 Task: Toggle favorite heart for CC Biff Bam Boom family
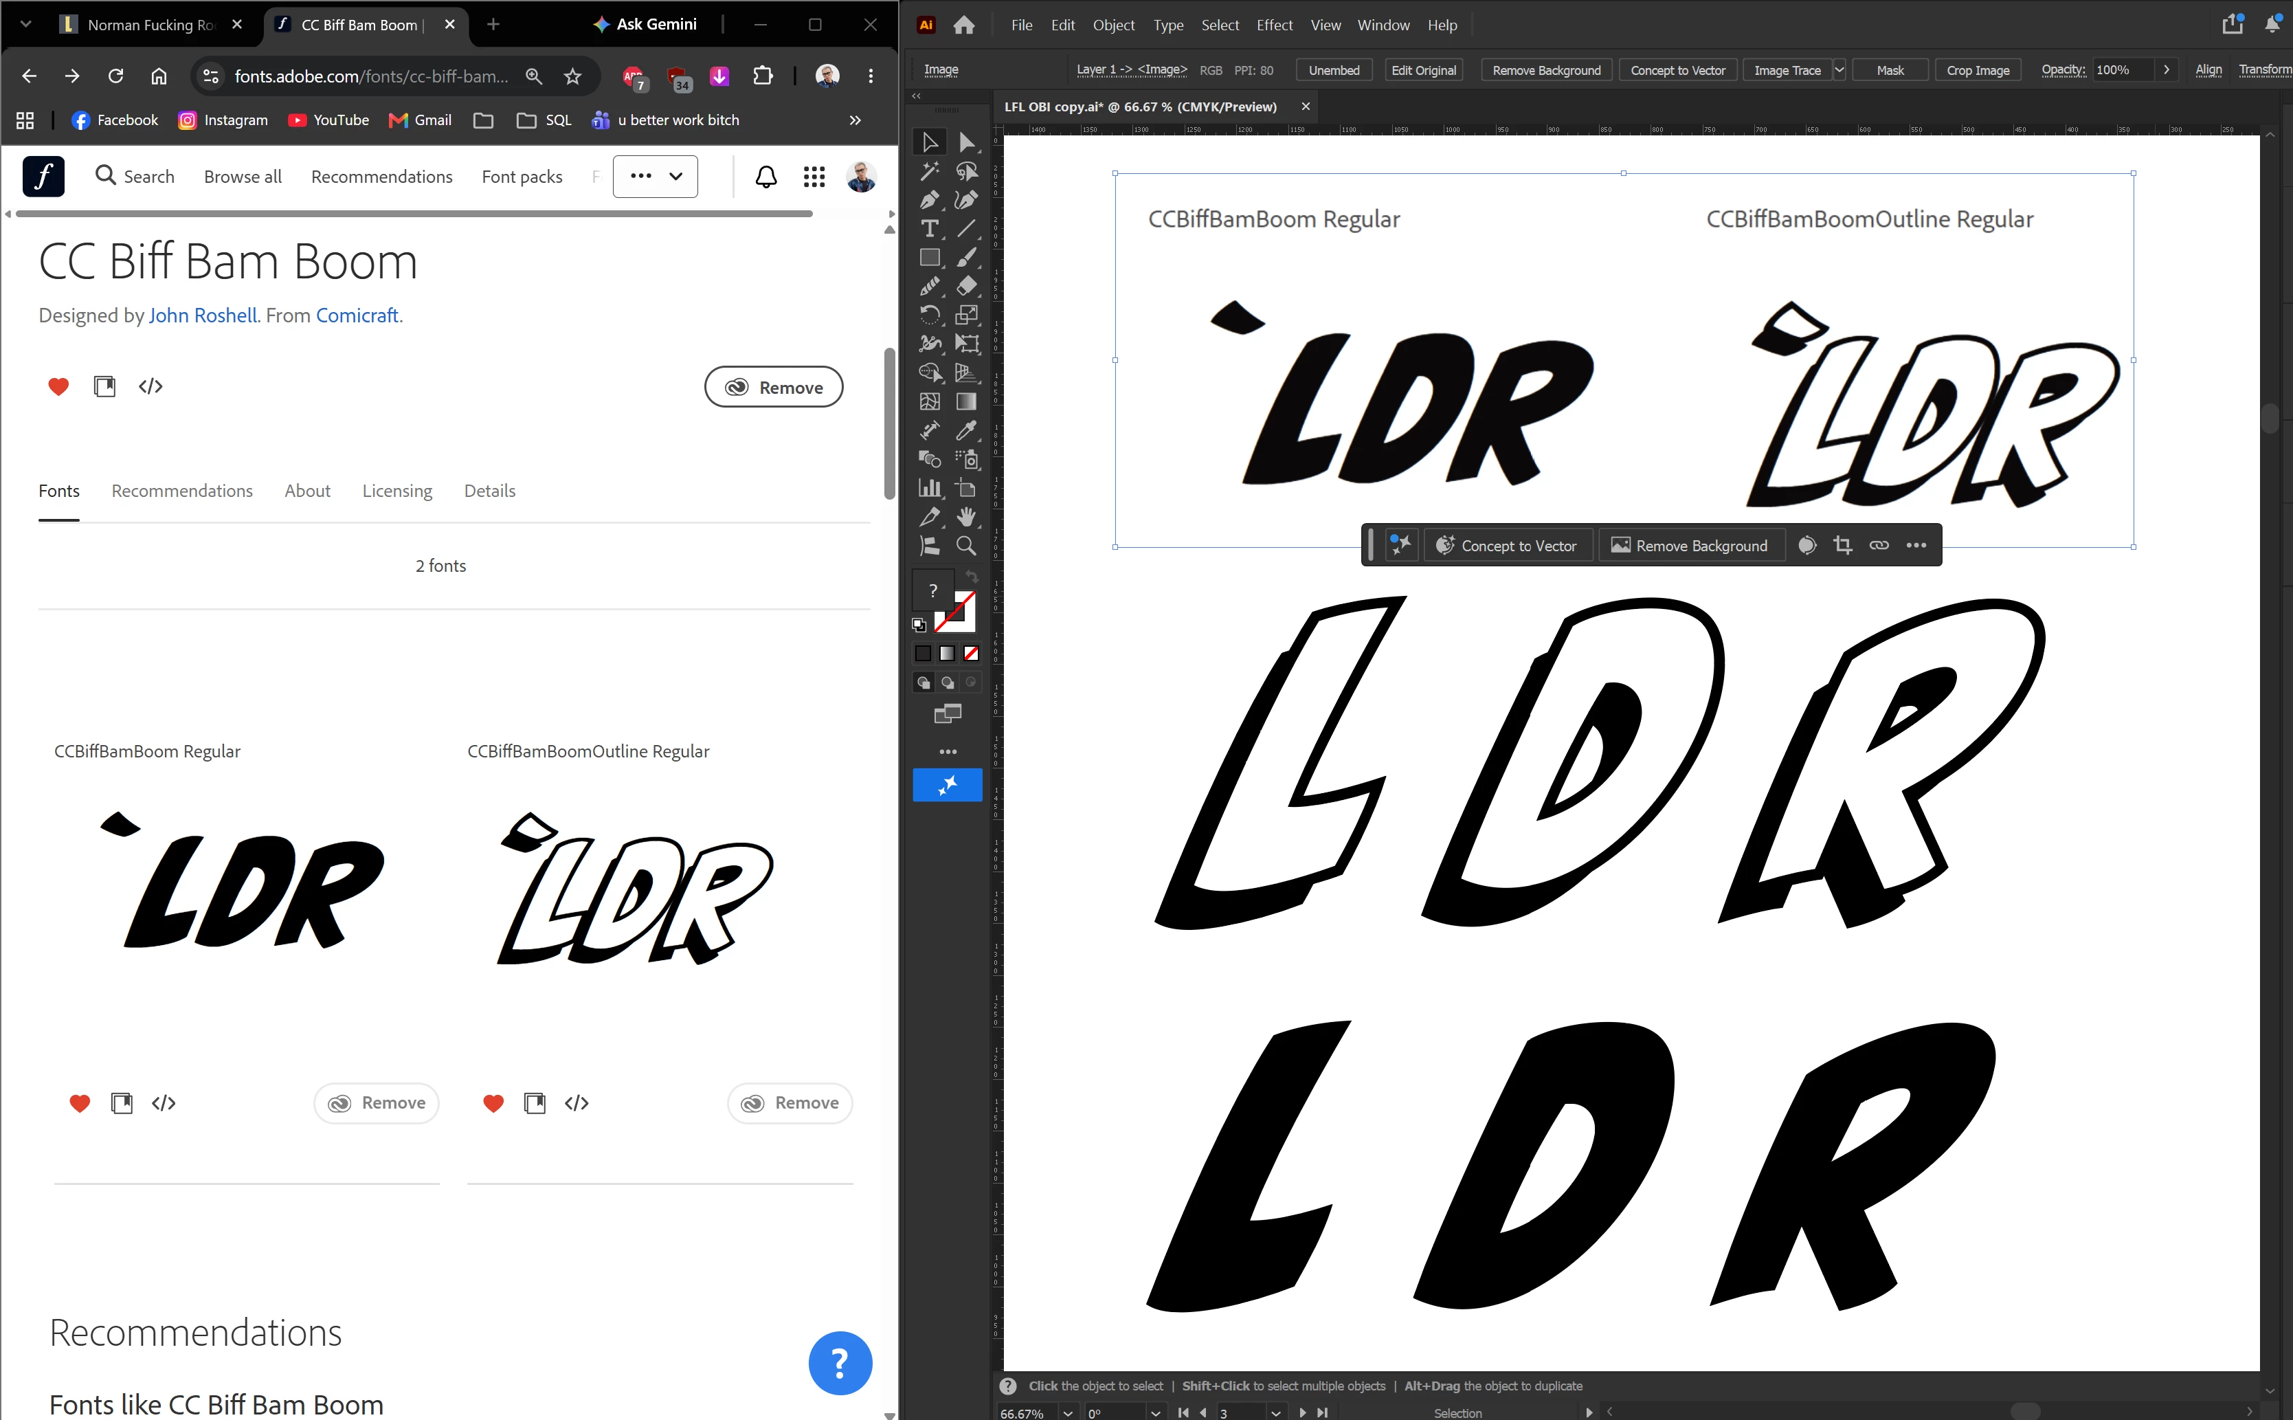(x=58, y=386)
